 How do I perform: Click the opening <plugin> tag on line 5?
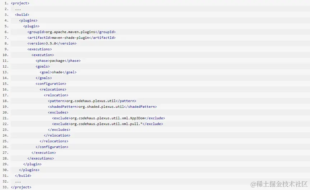[31, 26]
